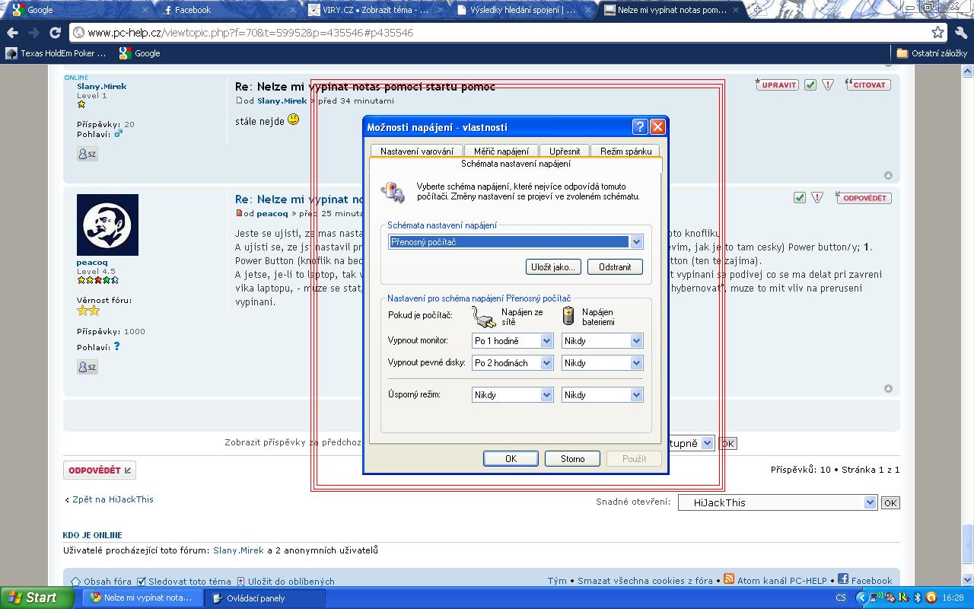Report Slany.Mirek's post with exclamation icon
Viewport: 974px width, 609px height.
[828, 84]
